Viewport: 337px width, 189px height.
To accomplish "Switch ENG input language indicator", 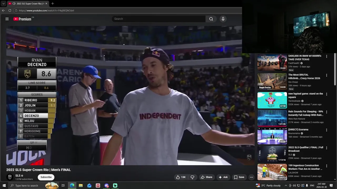I will coord(312,186).
